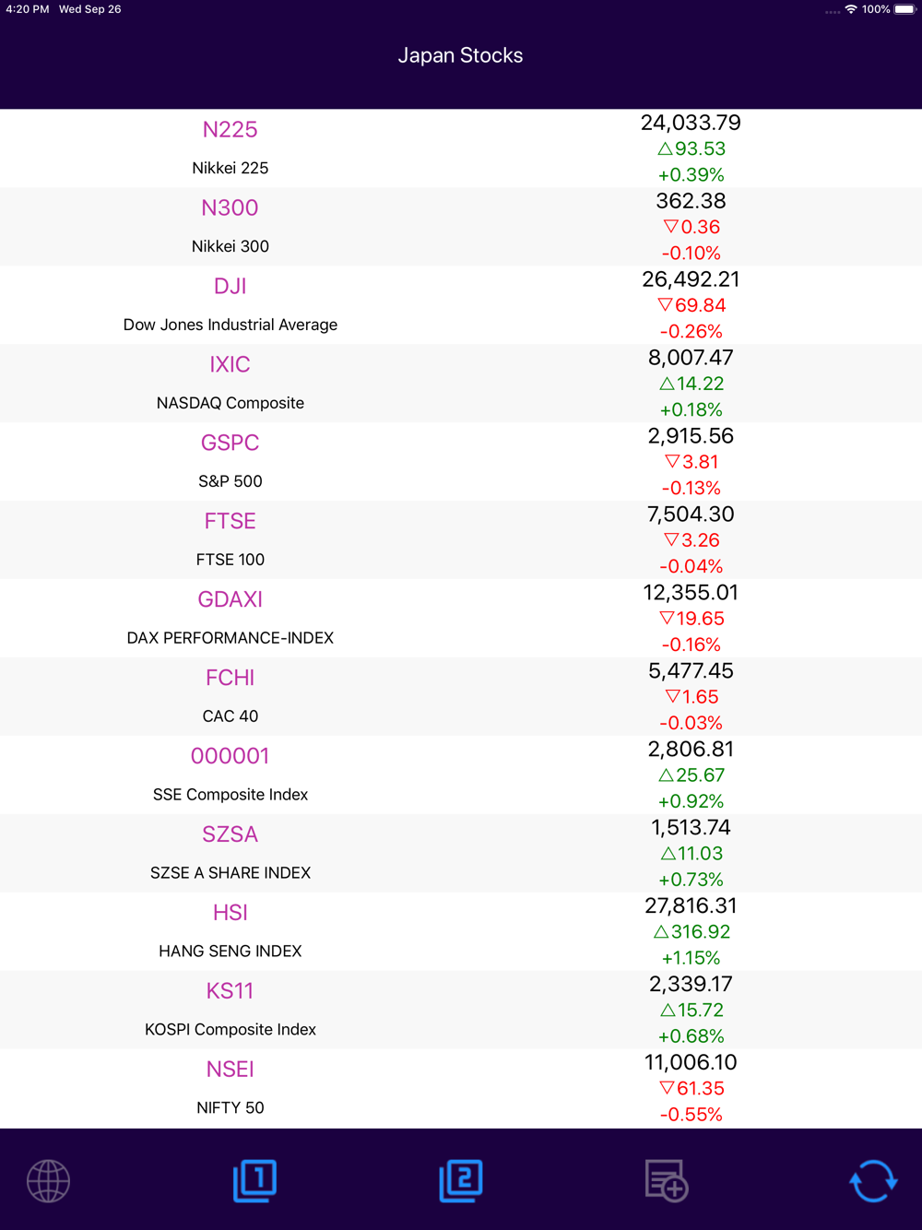
Task: Switch to watchlist page 1 icon
Action: tap(254, 1180)
